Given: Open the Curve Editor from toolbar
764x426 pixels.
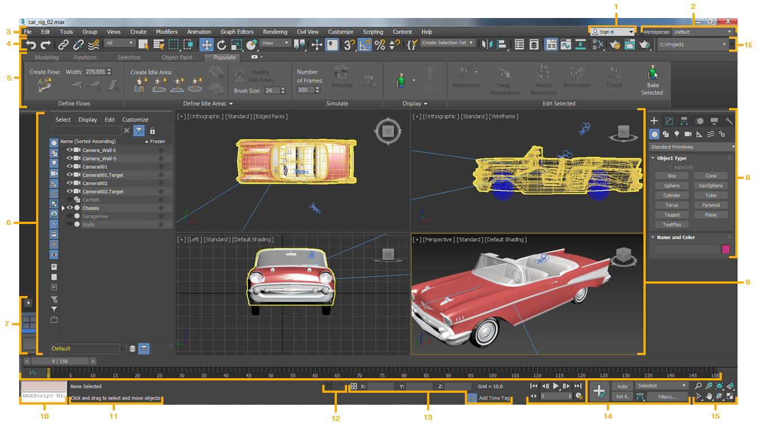Looking at the screenshot, I should 566,44.
